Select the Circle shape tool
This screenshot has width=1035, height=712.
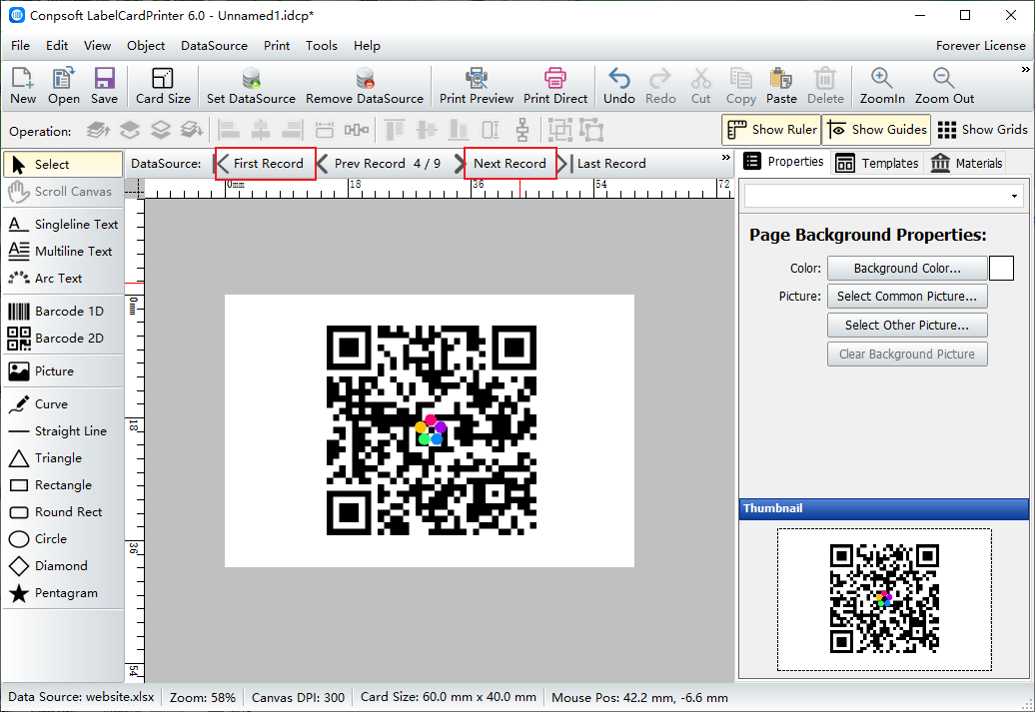click(x=63, y=539)
